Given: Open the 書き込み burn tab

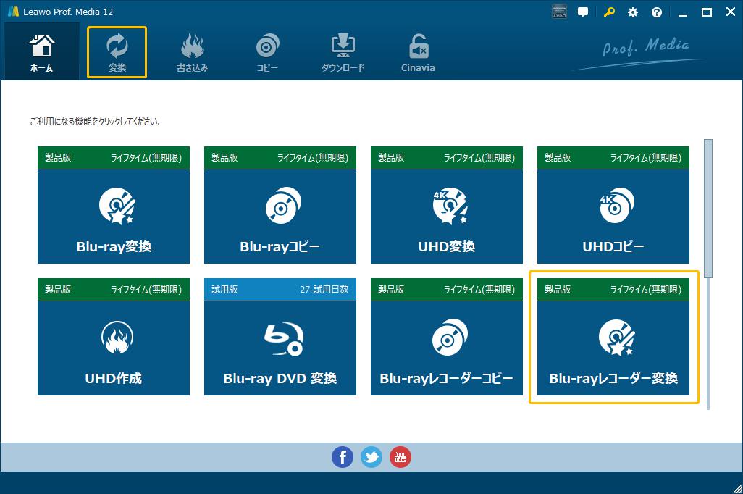Looking at the screenshot, I should point(192,52).
